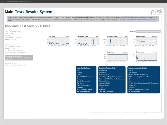167x125 pixels.
Task: Click the scrollbar down arrow
Action: click(162, 111)
